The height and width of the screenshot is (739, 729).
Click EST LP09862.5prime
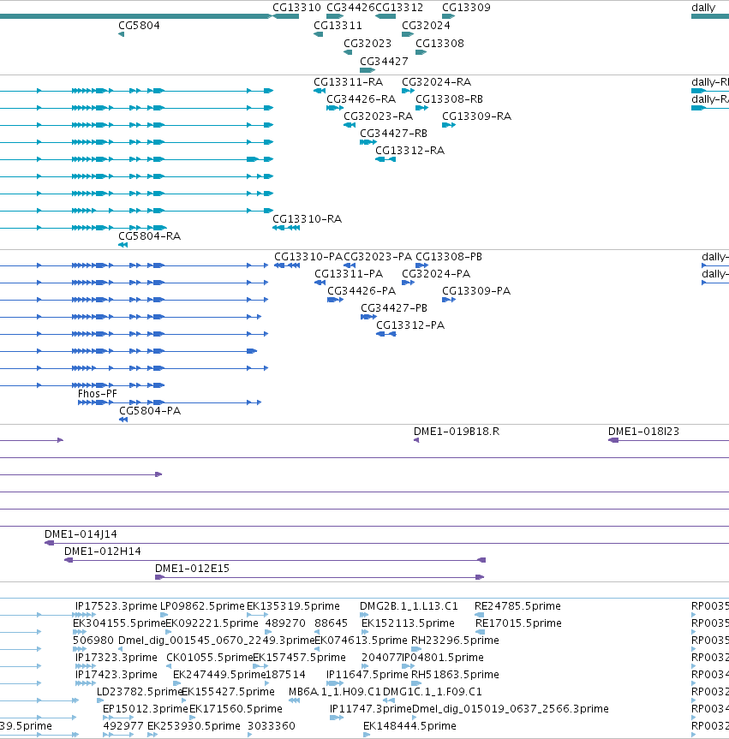[202, 606]
